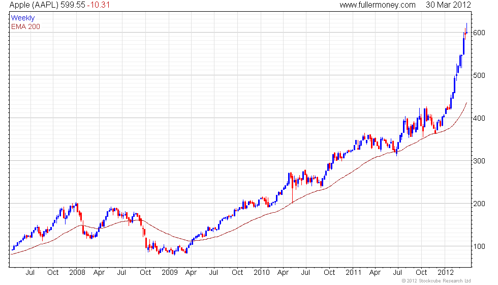Open the www.fullermoney.com link
The image size is (498, 285).
click(378, 5)
